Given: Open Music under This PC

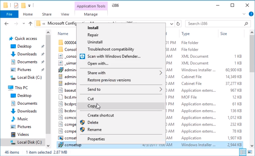Looking at the screenshot, I should point(22,119).
